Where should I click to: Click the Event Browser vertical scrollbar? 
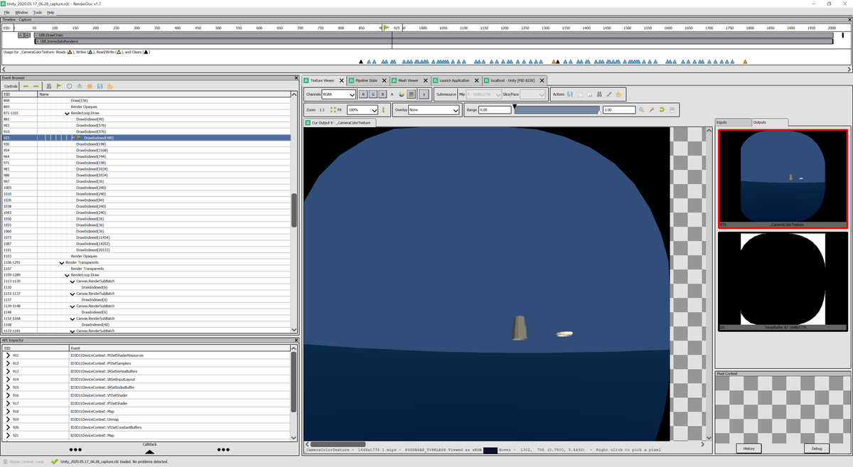pos(294,210)
